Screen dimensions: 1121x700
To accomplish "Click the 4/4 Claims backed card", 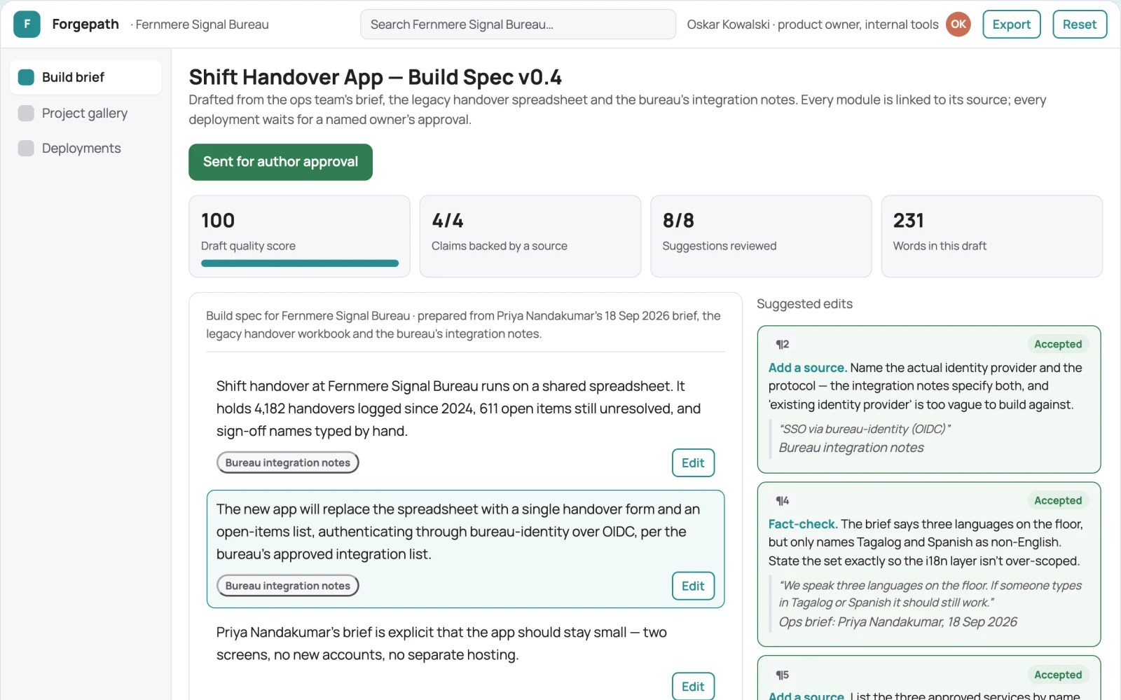I will point(530,236).
